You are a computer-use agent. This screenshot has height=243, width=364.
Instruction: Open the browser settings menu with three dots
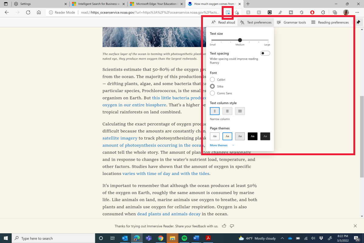(x=357, y=12)
